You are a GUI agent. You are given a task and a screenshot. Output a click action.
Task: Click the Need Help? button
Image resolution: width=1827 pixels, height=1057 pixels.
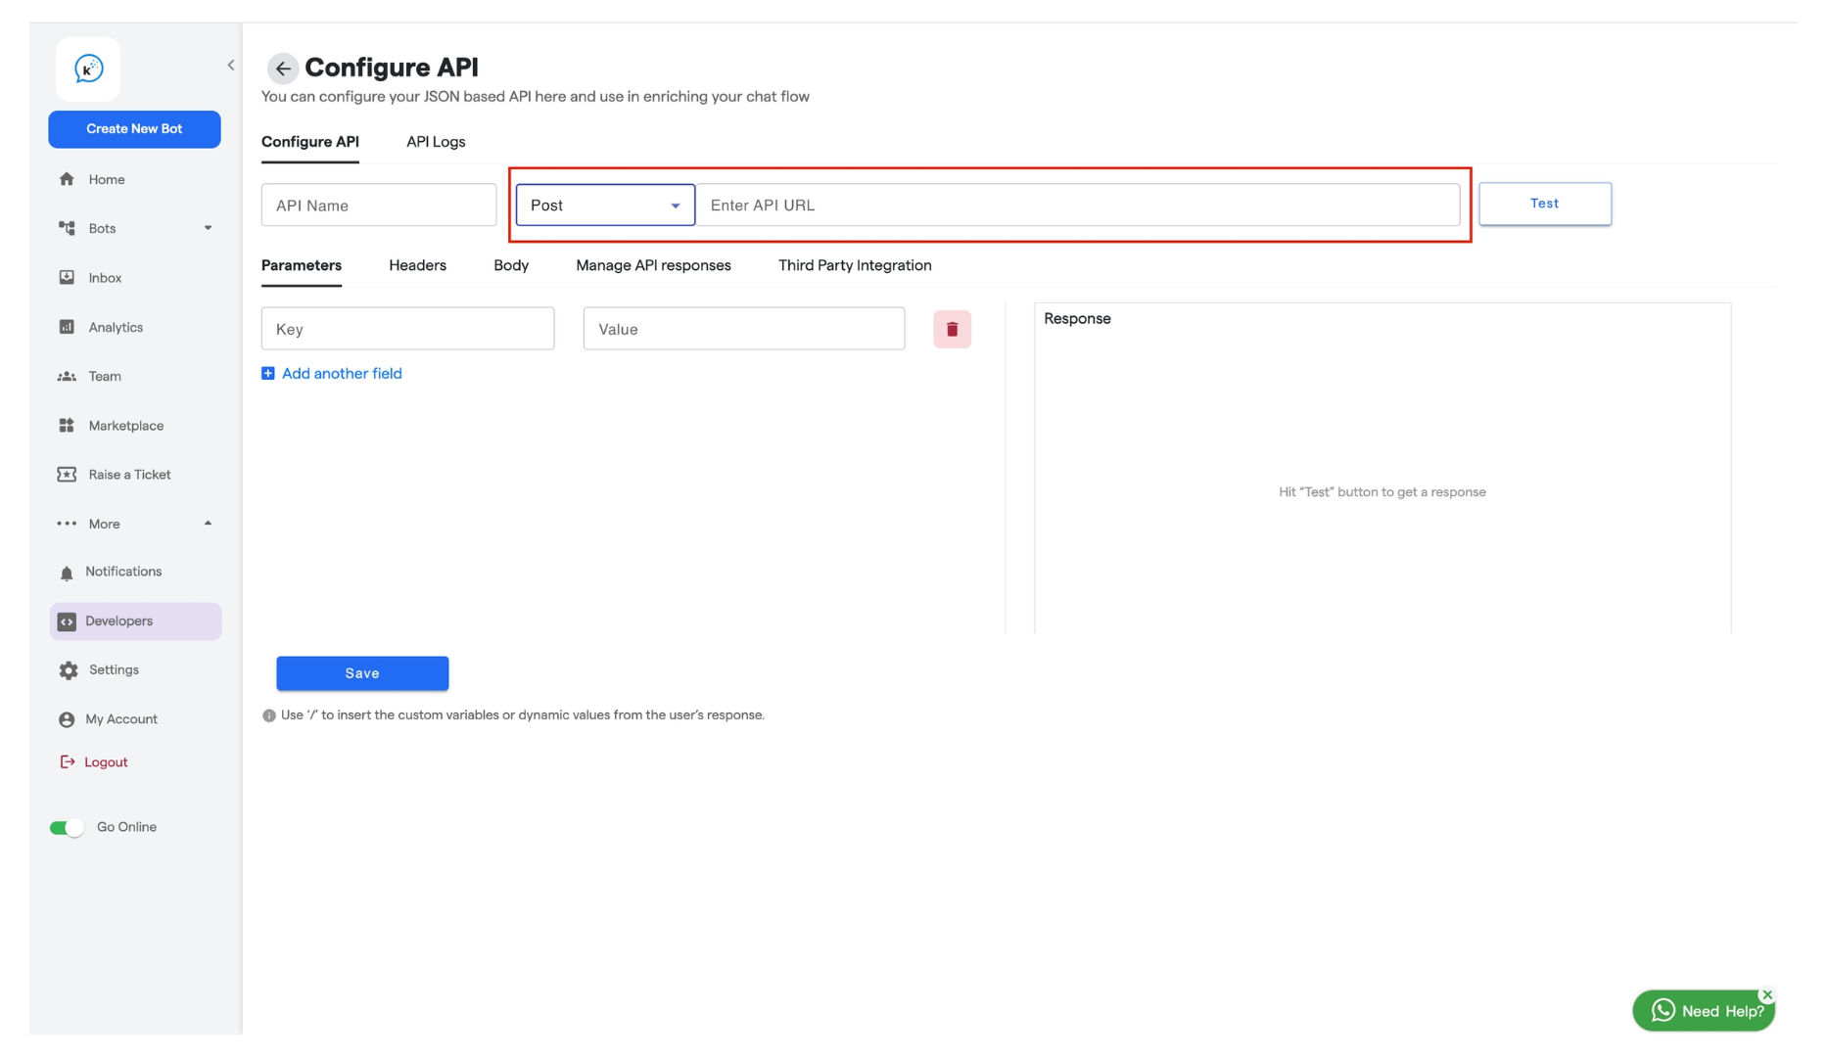[x=1704, y=1011]
